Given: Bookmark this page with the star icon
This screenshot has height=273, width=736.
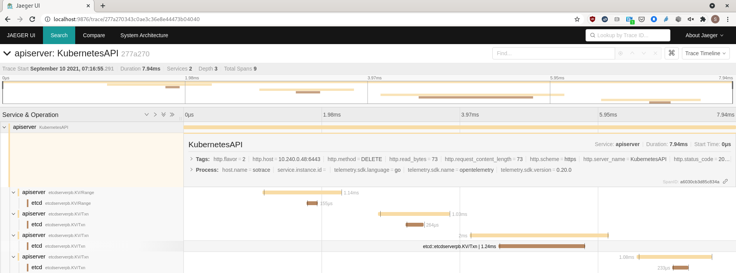Looking at the screenshot, I should (577, 19).
